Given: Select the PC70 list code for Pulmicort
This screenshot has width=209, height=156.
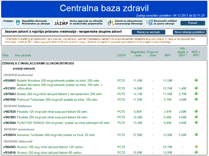Looking at the screenshot, I should tap(121, 100).
